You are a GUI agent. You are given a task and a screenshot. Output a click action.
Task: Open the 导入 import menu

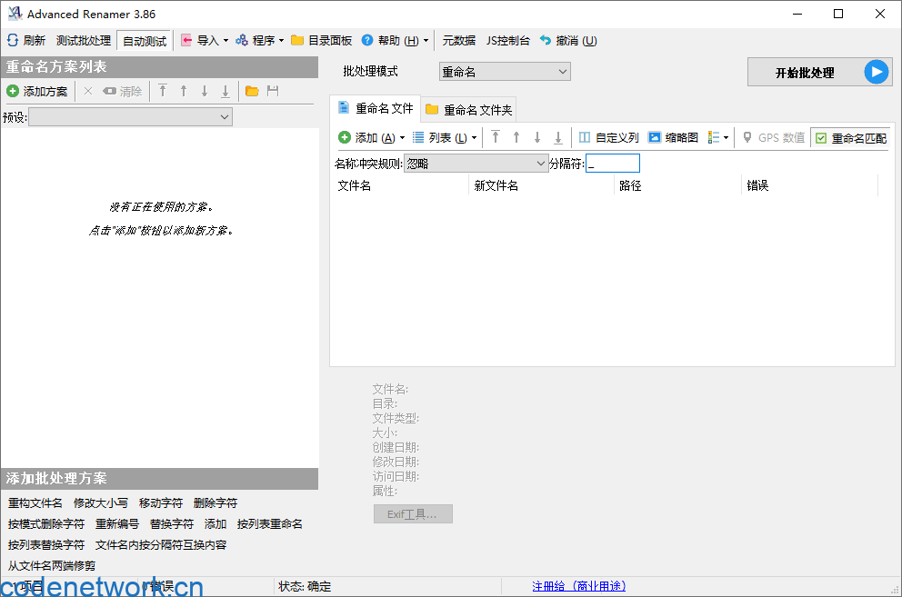[x=205, y=41]
